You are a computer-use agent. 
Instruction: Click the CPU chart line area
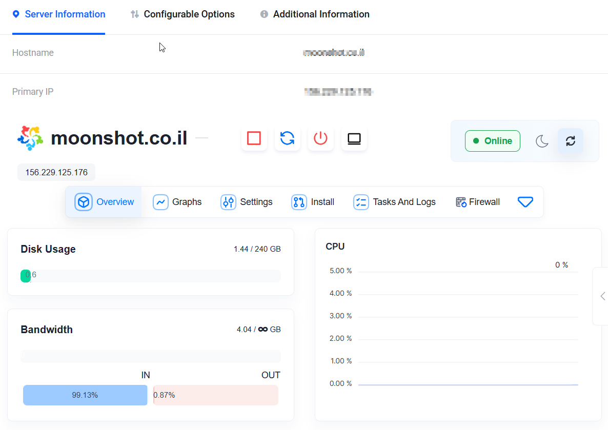[468, 327]
